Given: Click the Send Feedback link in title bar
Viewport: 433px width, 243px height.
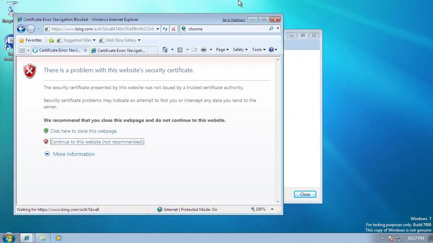Looking at the screenshot, I should 234,20.
